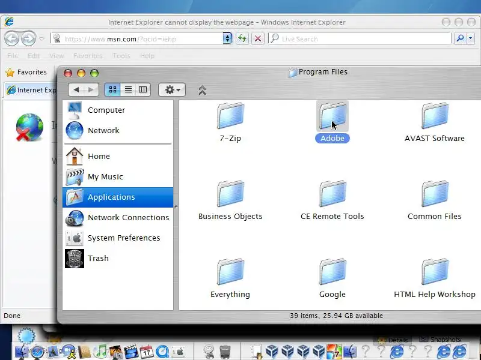This screenshot has width=481, height=360.
Task: Click the Done status bar text
Action: point(12,316)
